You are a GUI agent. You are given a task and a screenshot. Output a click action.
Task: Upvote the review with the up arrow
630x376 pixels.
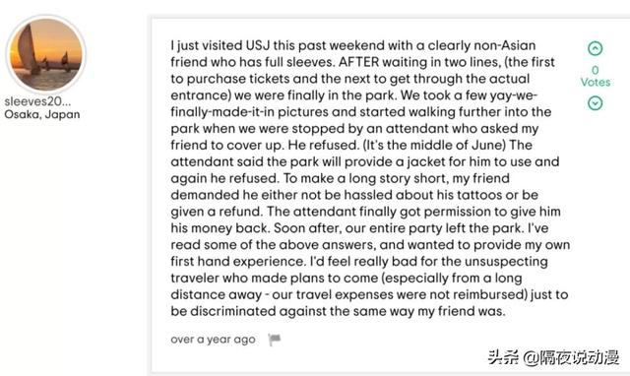595,48
